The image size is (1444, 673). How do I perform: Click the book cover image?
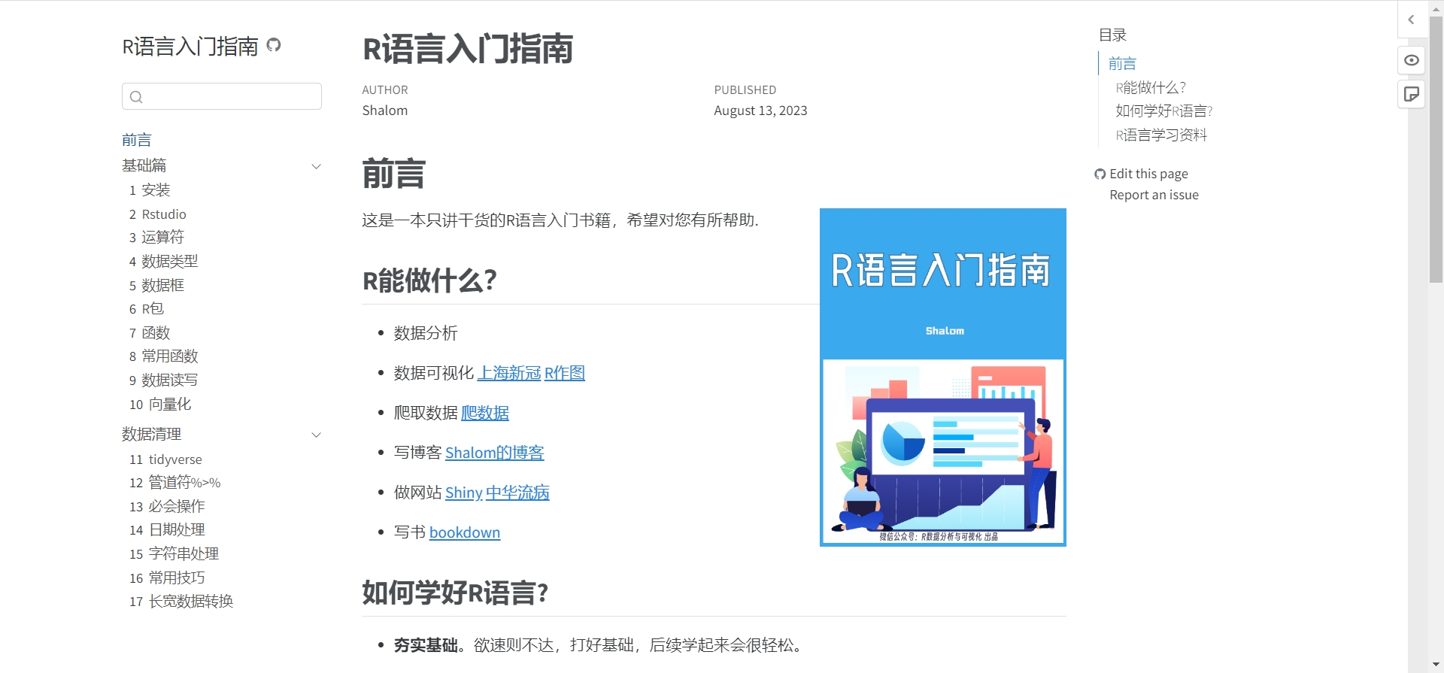[x=943, y=377]
